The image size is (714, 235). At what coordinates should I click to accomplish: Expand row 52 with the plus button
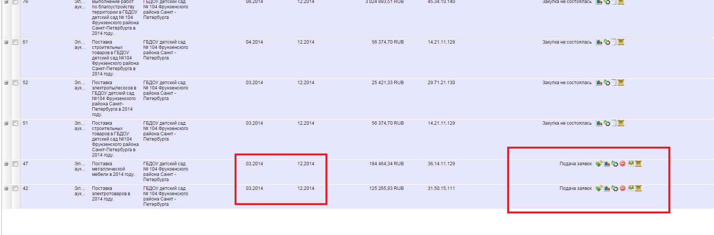click(x=6, y=83)
